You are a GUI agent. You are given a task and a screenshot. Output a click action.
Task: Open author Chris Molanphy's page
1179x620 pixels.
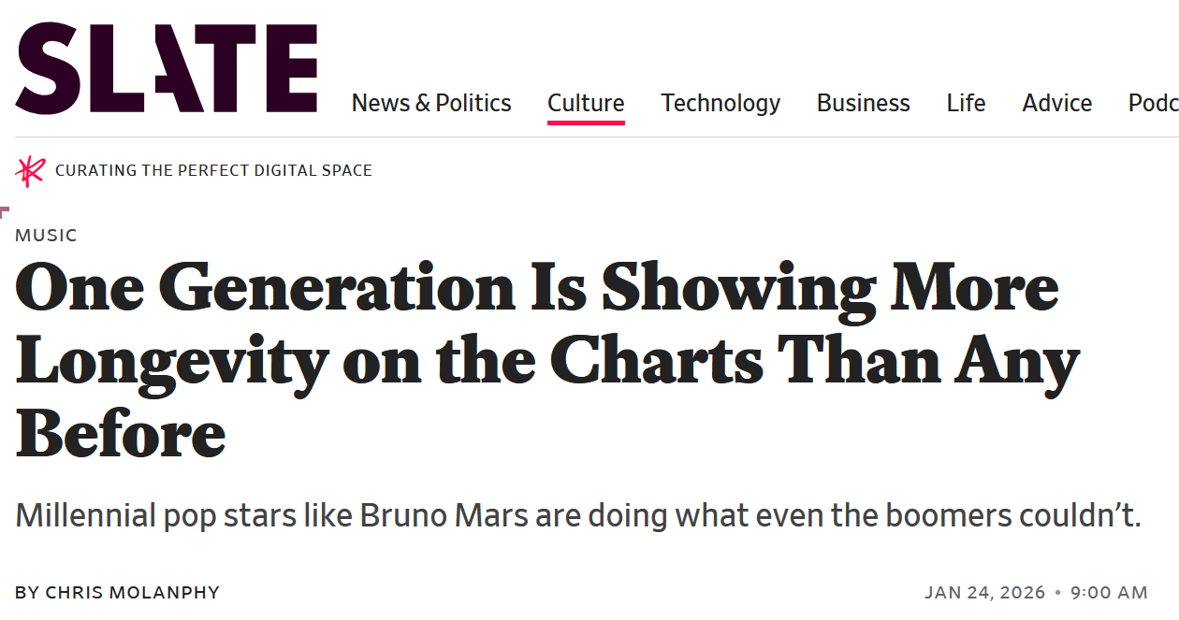click(x=133, y=593)
